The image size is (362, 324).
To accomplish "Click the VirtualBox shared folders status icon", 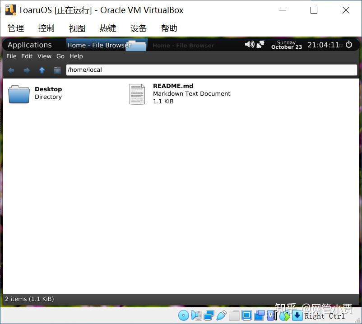I will coord(234,315).
